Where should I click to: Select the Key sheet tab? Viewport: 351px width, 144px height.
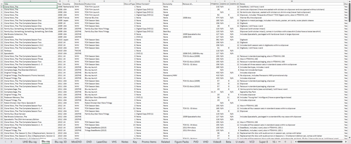(x=135, y=141)
